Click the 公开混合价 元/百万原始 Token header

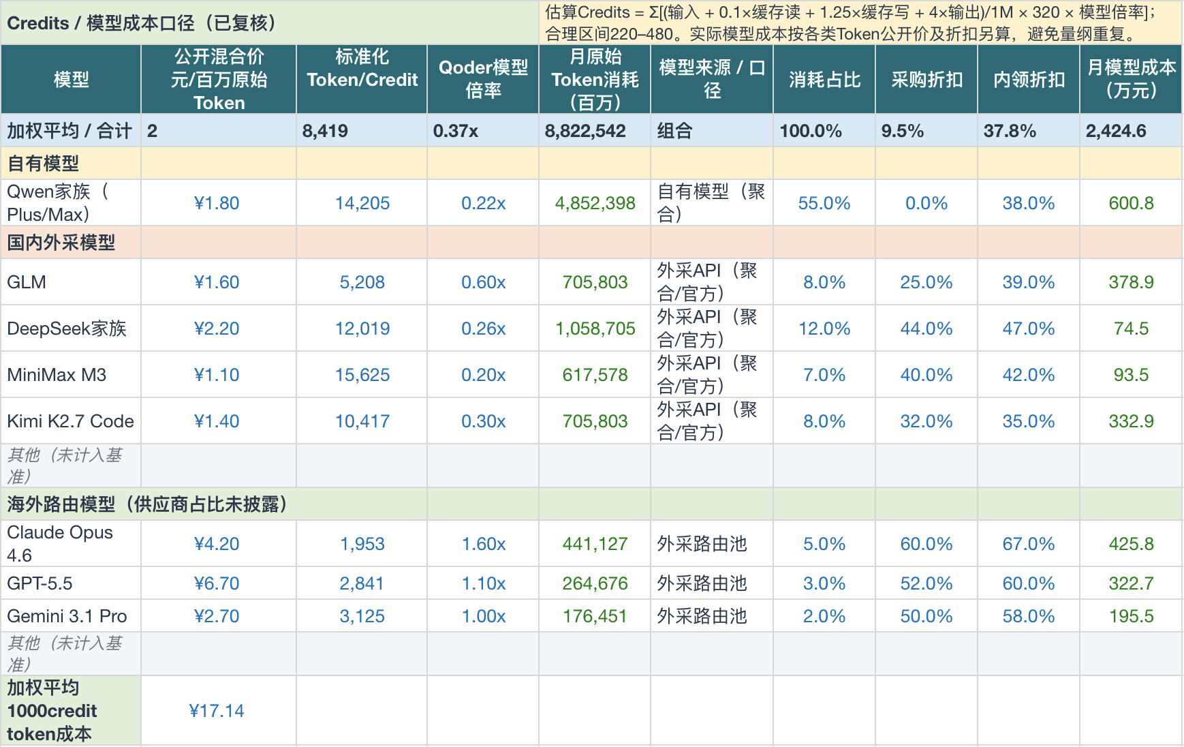[x=219, y=80]
